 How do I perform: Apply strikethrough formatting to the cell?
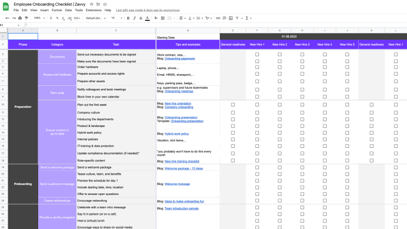tap(141, 18)
